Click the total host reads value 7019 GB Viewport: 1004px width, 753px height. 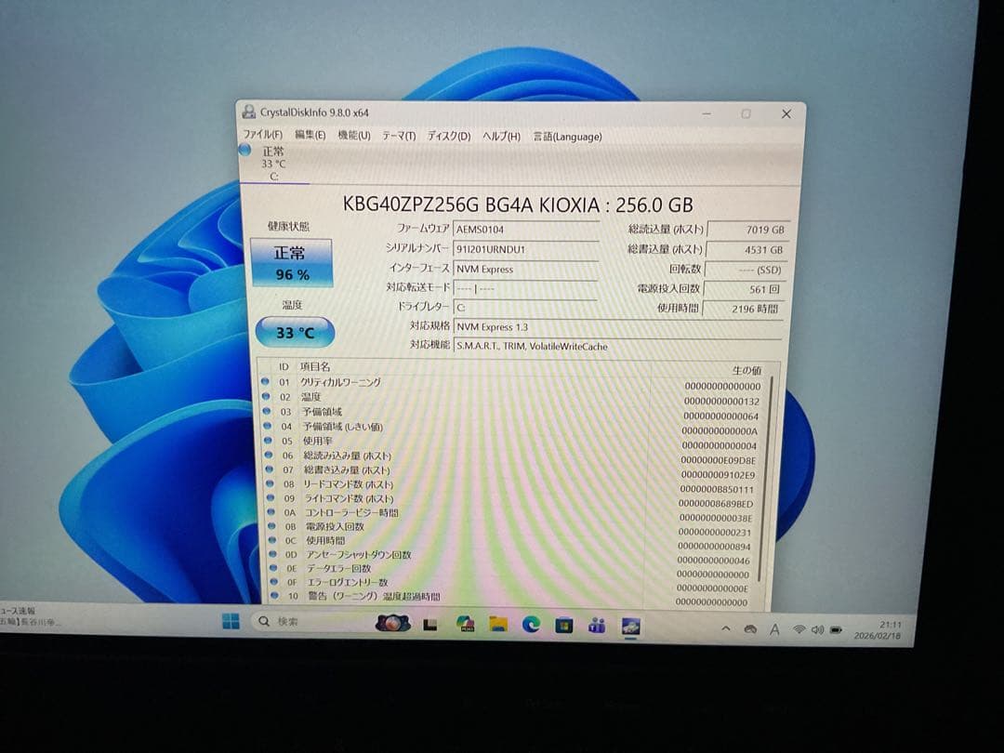point(747,230)
